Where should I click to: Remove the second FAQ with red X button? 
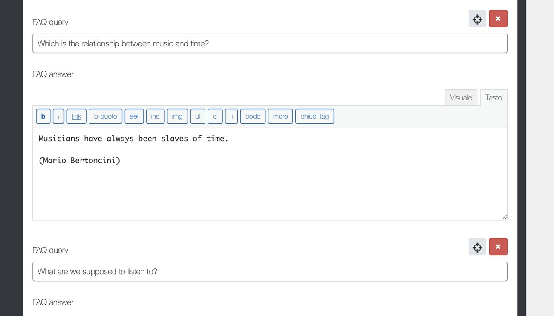click(498, 247)
